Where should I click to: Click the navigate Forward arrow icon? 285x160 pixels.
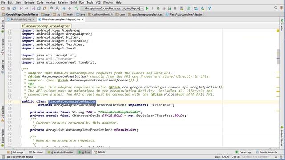coord(69,8)
